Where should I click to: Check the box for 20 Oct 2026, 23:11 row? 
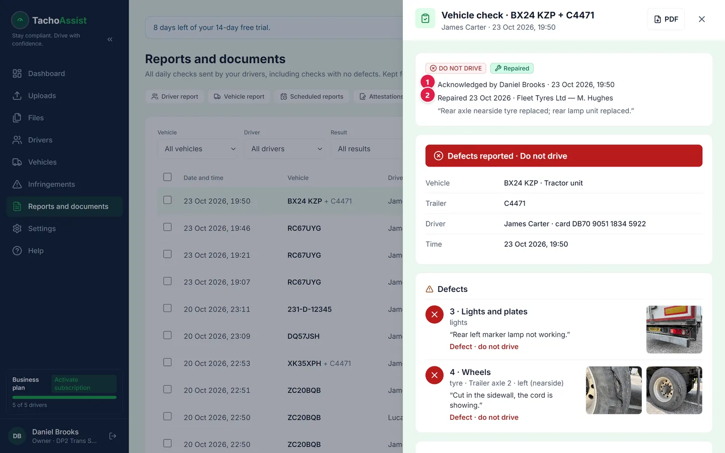click(x=168, y=309)
